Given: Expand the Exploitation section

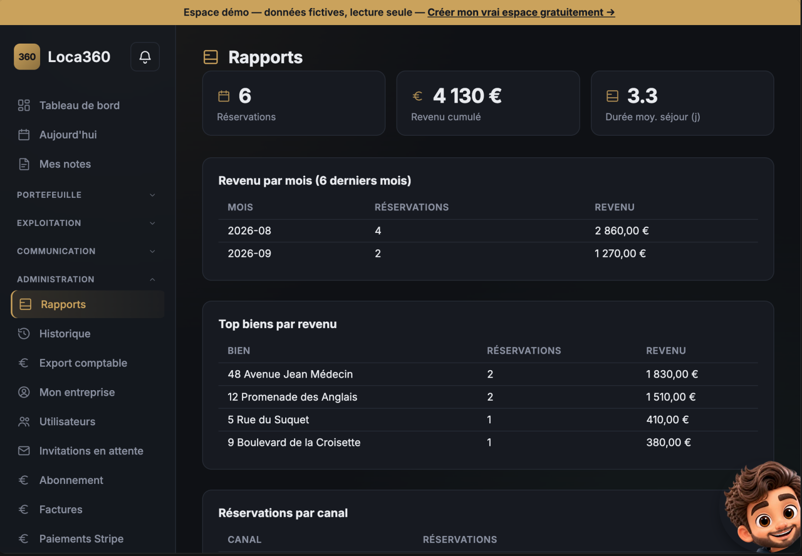Looking at the screenshot, I should point(86,223).
